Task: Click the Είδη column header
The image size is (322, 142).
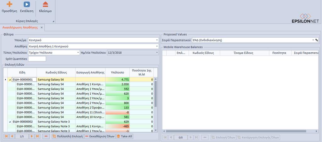Action: (x=22, y=72)
